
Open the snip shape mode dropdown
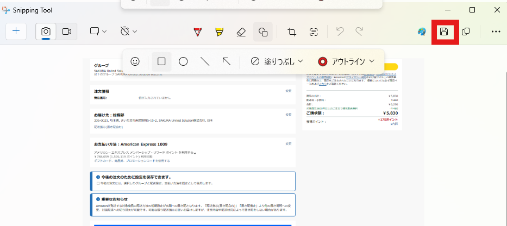tap(98, 32)
